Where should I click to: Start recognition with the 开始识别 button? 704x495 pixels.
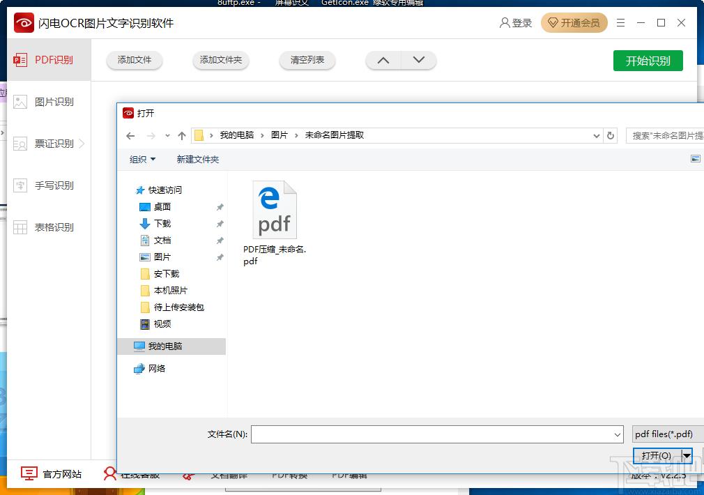click(648, 61)
